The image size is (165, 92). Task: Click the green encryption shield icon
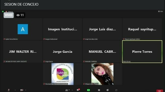click(x=3, y=11)
